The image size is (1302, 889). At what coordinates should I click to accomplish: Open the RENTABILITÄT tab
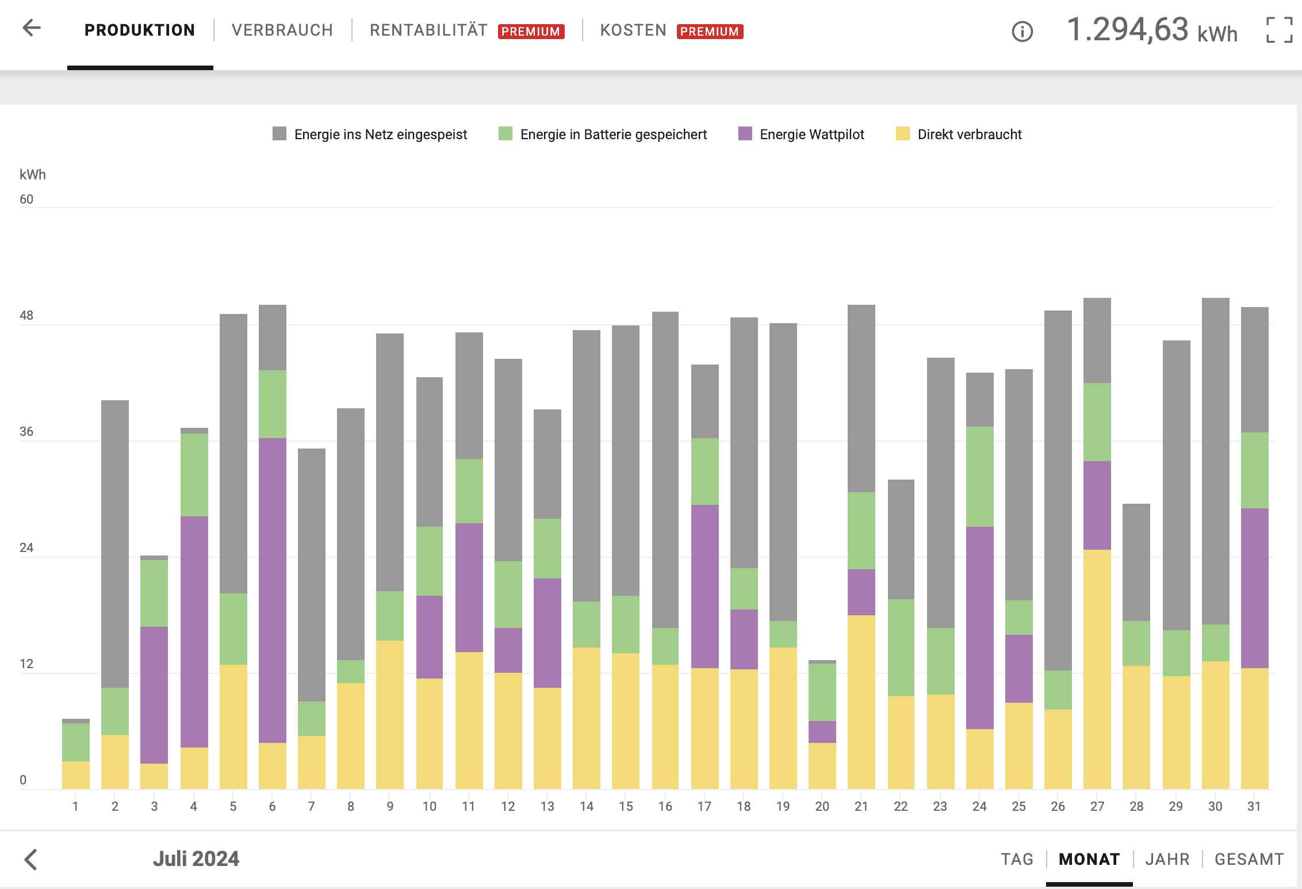428,30
